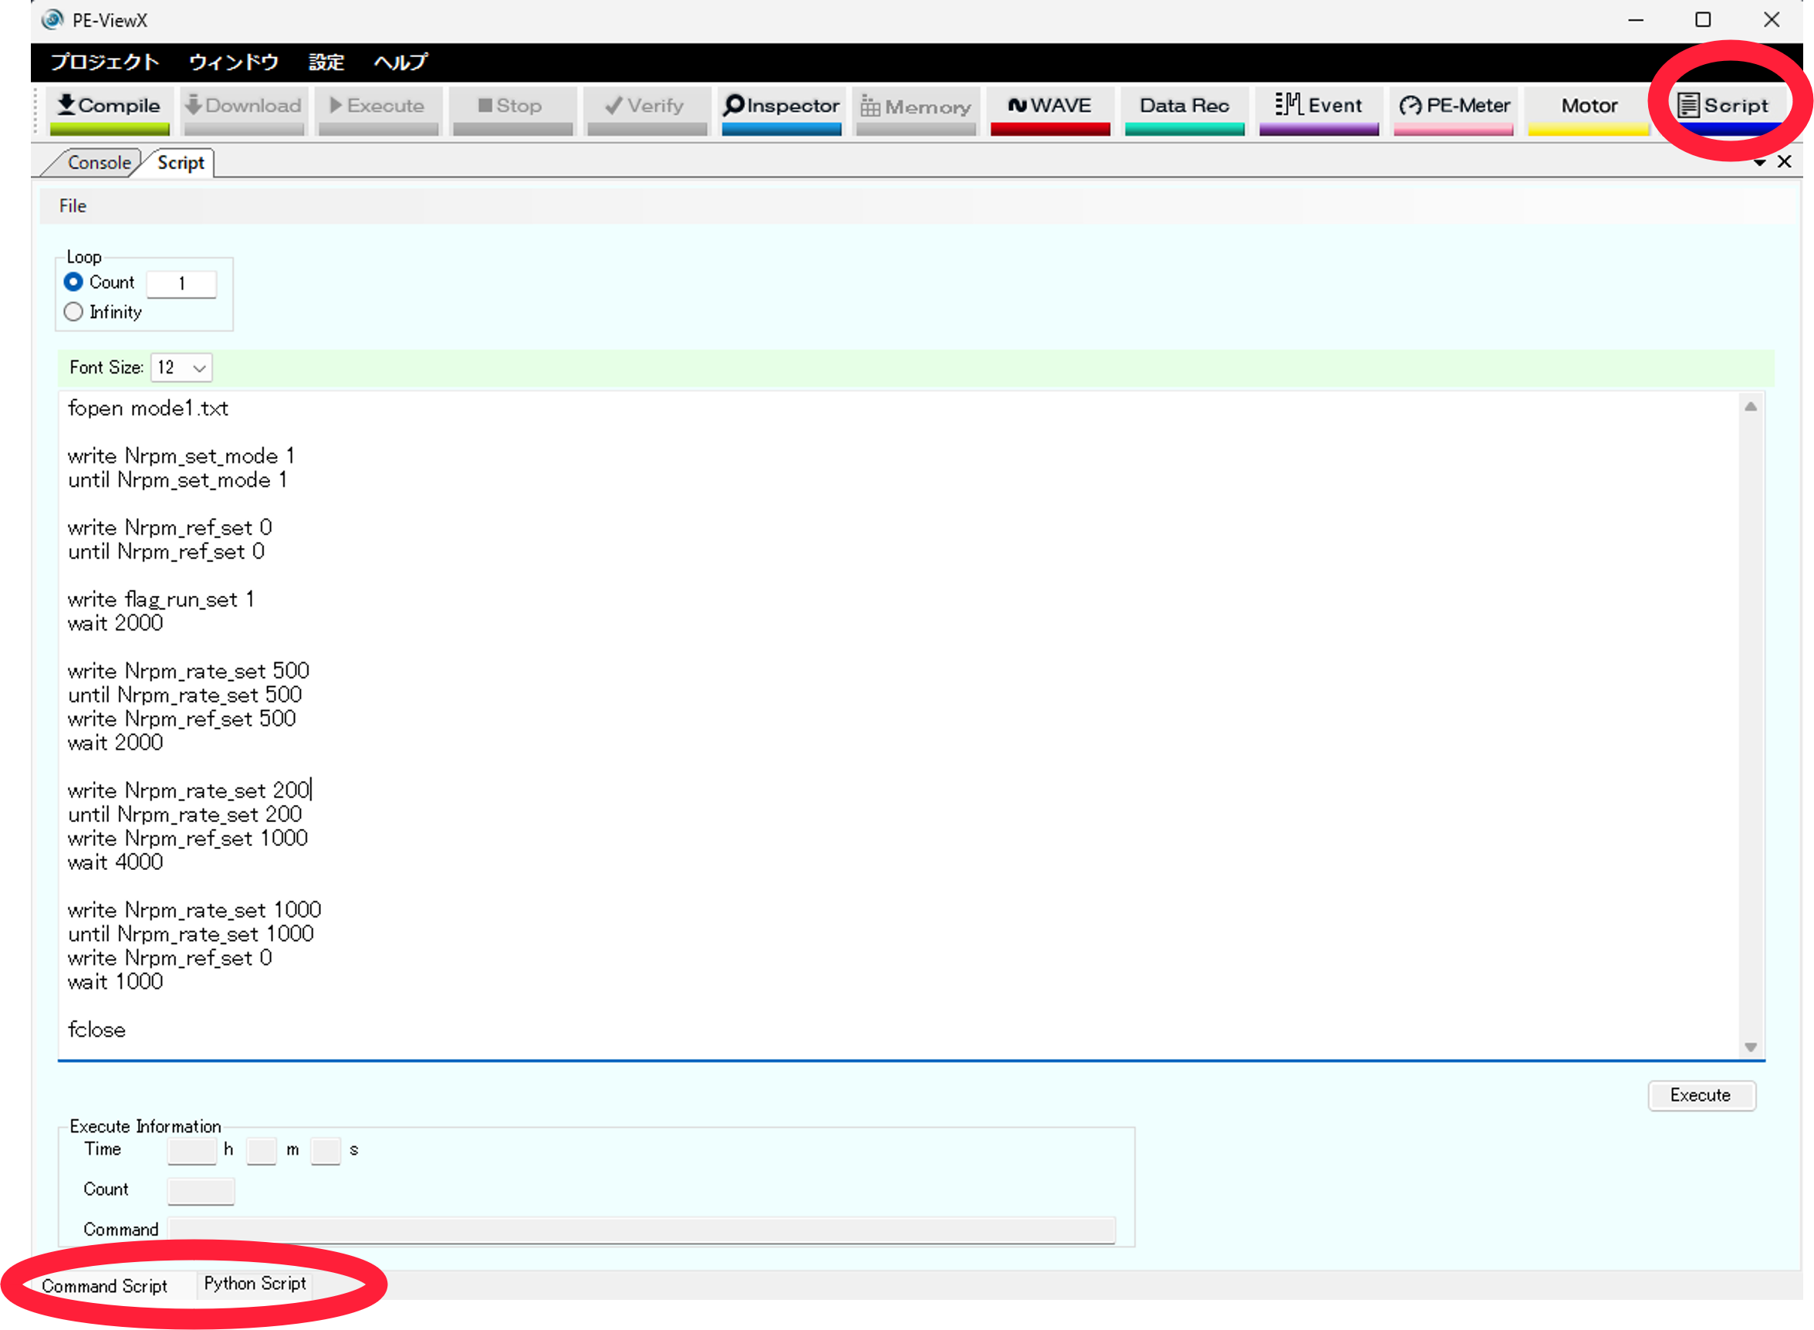Open the Script tool in toolbar

1722,107
